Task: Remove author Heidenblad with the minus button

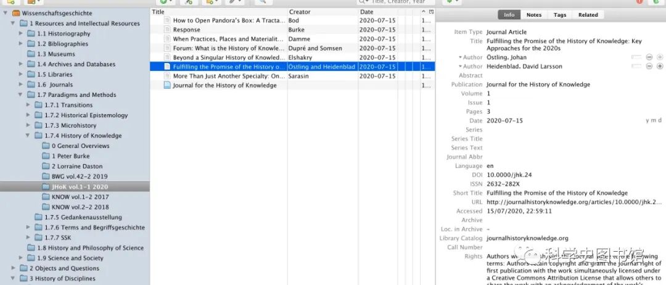Action: click(x=649, y=66)
